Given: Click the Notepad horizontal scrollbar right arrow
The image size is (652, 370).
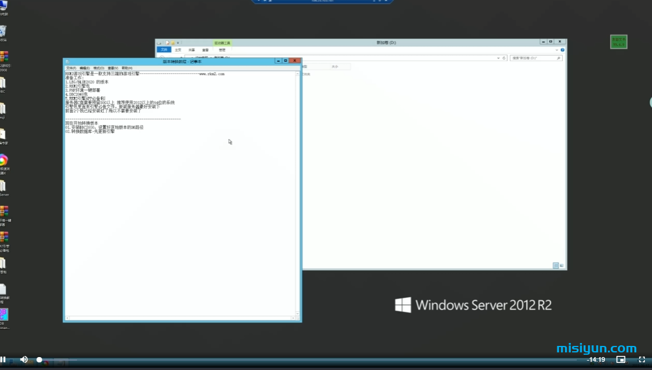Looking at the screenshot, I should click(x=293, y=318).
